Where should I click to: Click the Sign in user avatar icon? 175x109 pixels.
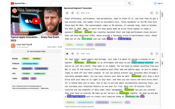pyautogui.click(x=155, y=4)
